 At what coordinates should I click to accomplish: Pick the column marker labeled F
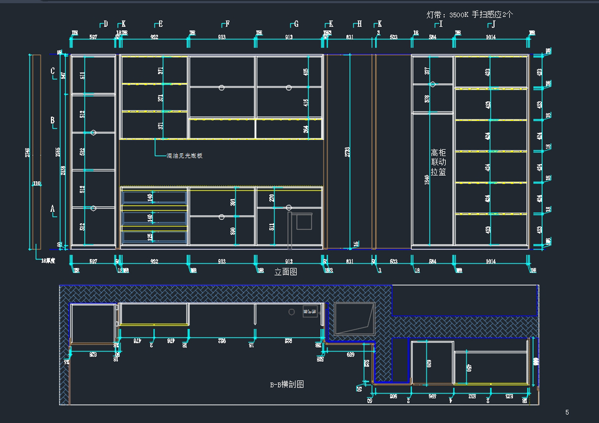(227, 24)
